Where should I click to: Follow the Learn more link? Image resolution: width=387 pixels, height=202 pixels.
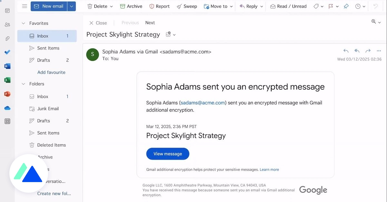pyautogui.click(x=269, y=170)
